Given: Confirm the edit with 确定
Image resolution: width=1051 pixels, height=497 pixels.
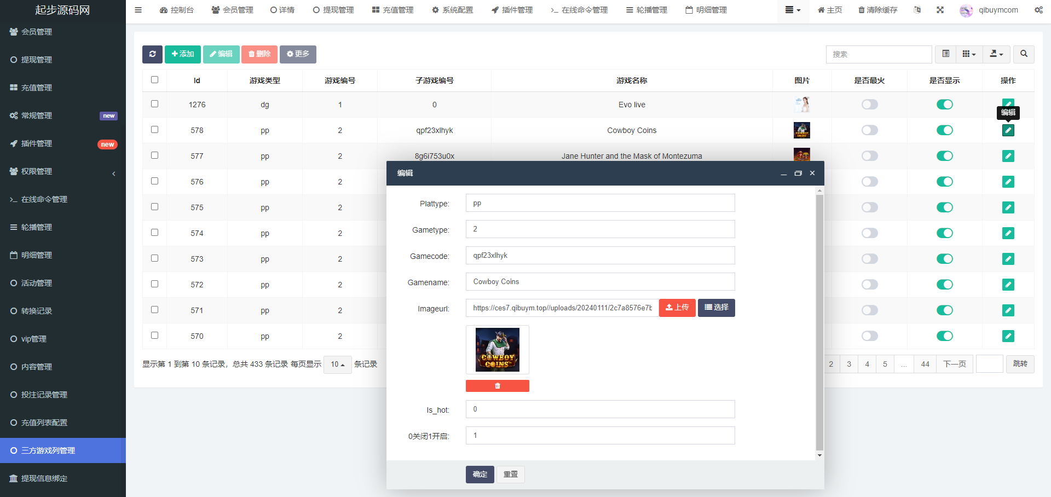Looking at the screenshot, I should (480, 475).
